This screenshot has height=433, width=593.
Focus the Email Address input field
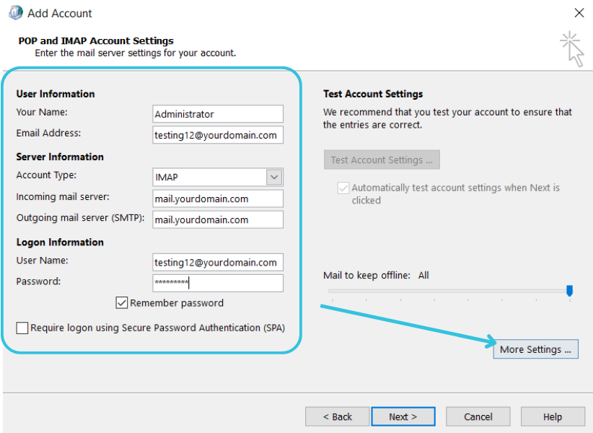218,135
